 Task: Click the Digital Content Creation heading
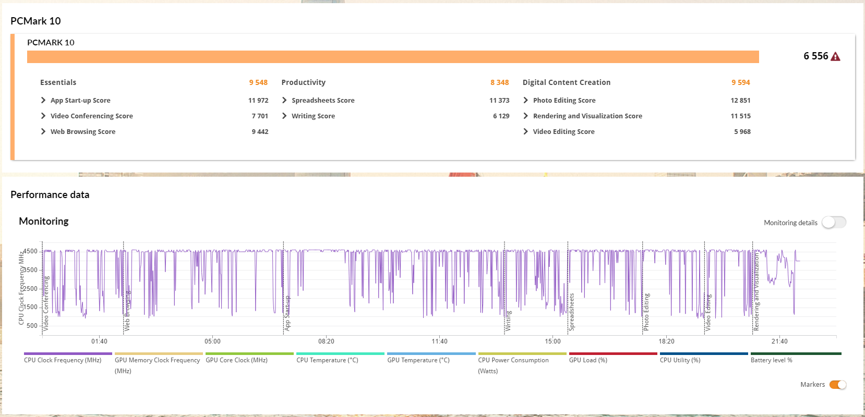567,82
